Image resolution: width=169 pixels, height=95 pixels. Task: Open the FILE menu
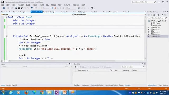pos(3,5)
